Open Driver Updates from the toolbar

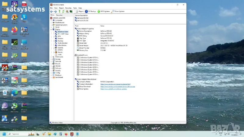118,11
